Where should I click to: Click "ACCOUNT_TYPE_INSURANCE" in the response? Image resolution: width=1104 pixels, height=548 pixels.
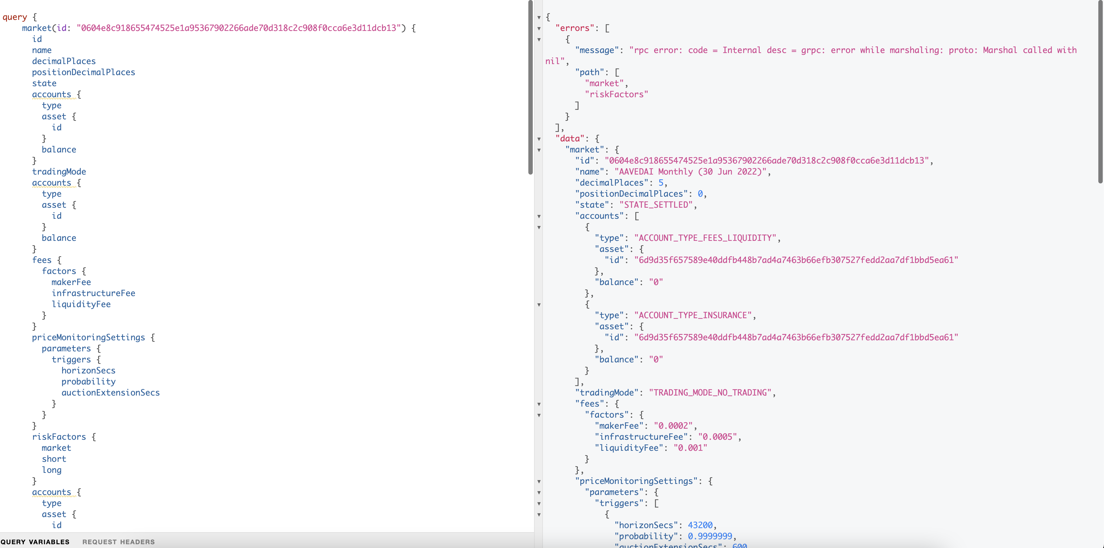(693, 315)
